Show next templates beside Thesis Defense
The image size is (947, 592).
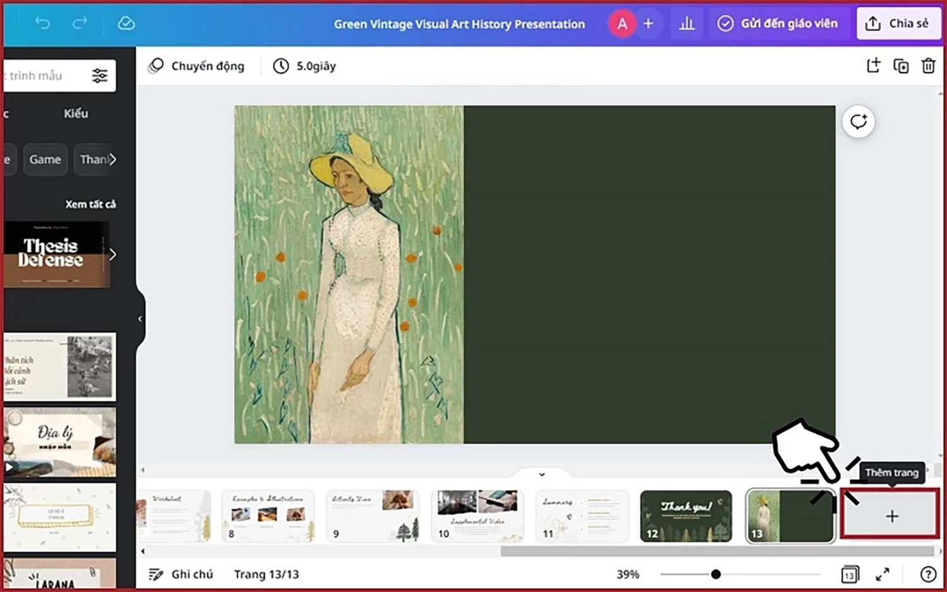(x=112, y=254)
